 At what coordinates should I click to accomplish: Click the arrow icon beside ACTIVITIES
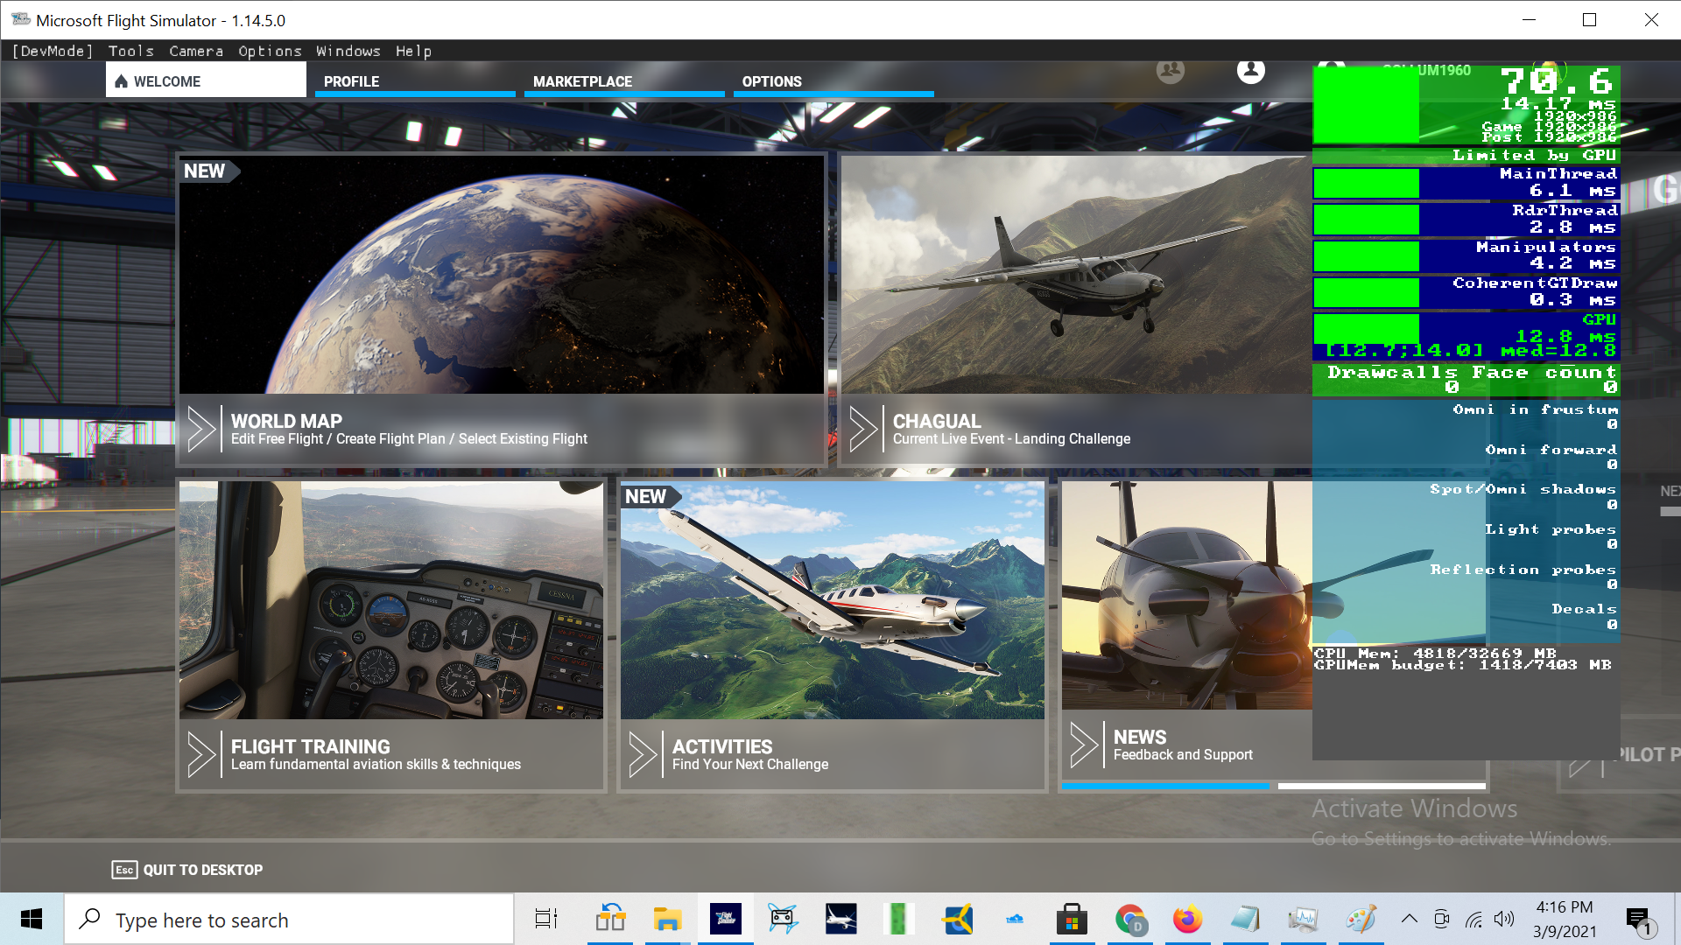(643, 754)
